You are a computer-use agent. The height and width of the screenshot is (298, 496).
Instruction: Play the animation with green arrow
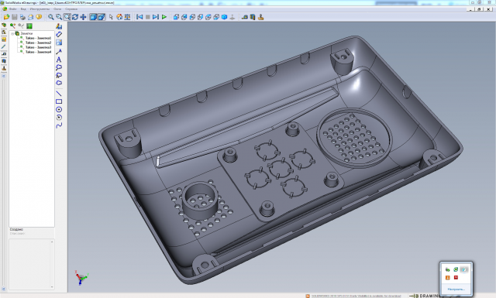164,17
